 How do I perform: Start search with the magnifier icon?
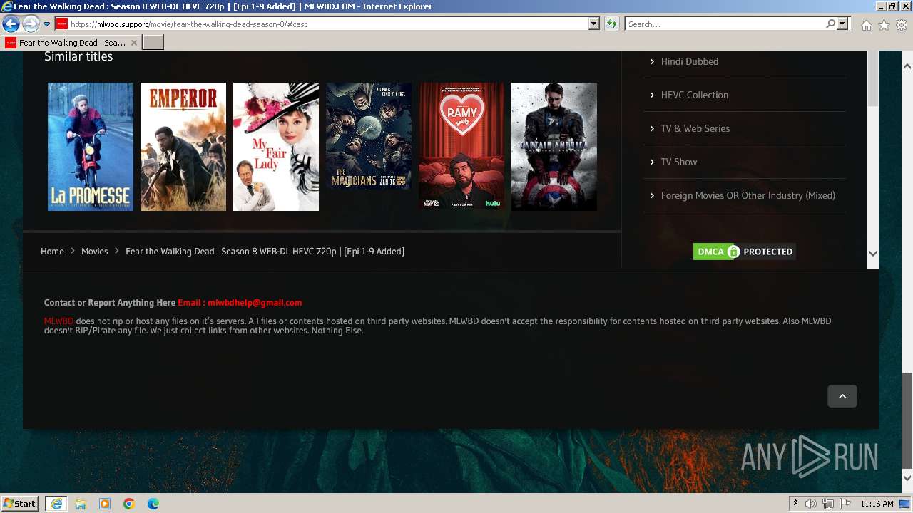click(x=830, y=24)
